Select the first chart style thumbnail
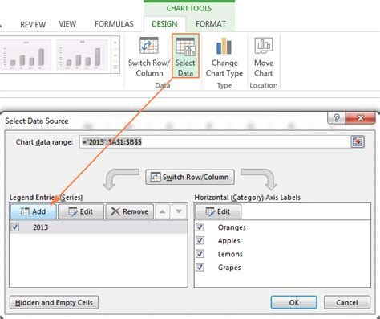This screenshot has width=380, height=319. tap(26, 55)
